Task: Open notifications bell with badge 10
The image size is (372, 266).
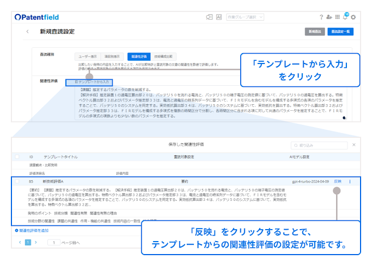Action: [x=345, y=17]
